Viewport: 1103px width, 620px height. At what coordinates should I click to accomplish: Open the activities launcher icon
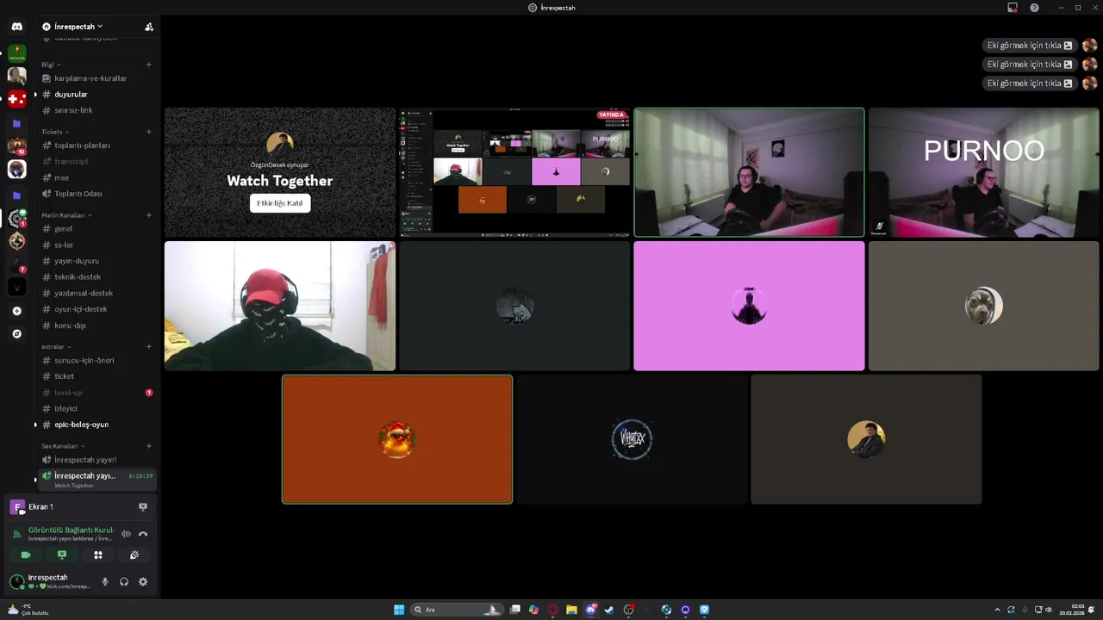tap(98, 555)
